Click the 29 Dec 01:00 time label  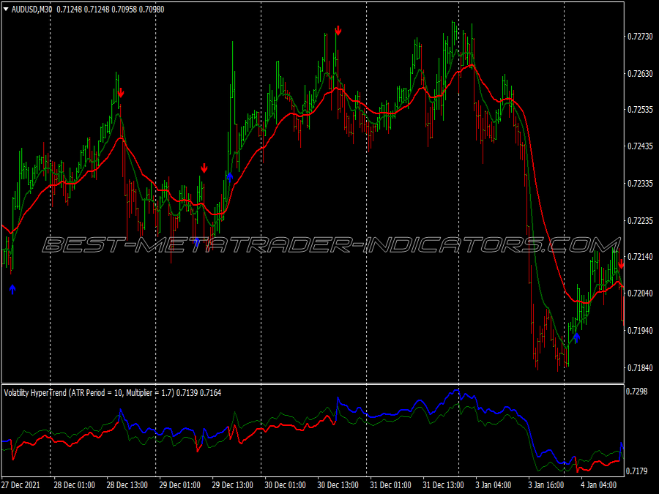[179, 485]
